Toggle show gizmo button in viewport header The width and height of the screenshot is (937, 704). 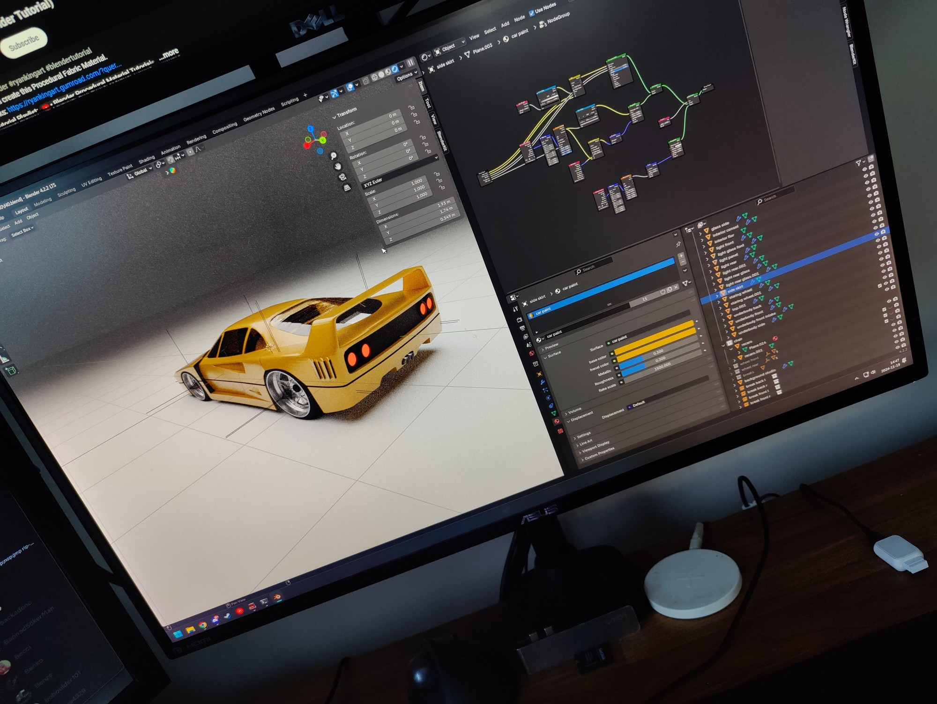click(335, 94)
